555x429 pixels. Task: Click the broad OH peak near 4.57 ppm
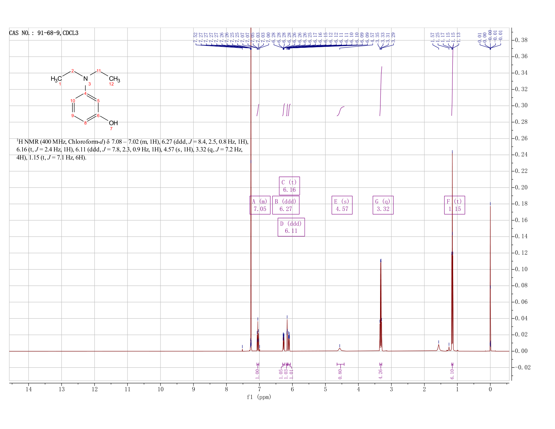(340, 349)
